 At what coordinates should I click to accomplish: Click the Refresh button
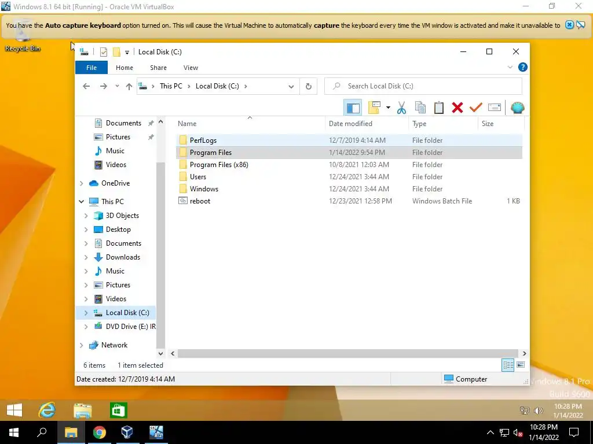[309, 86]
